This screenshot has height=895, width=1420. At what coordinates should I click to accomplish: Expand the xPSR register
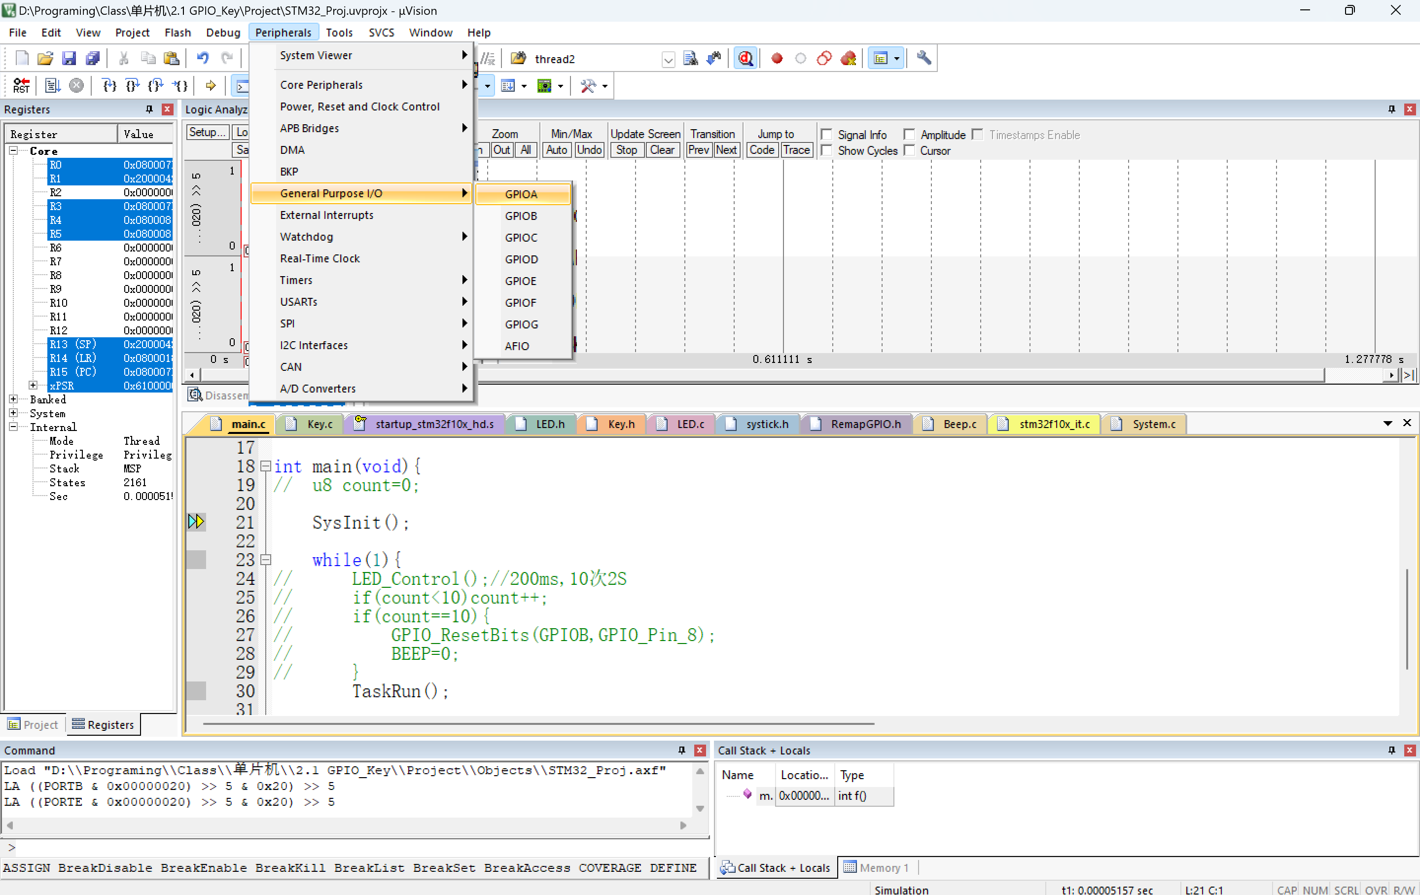click(x=33, y=386)
